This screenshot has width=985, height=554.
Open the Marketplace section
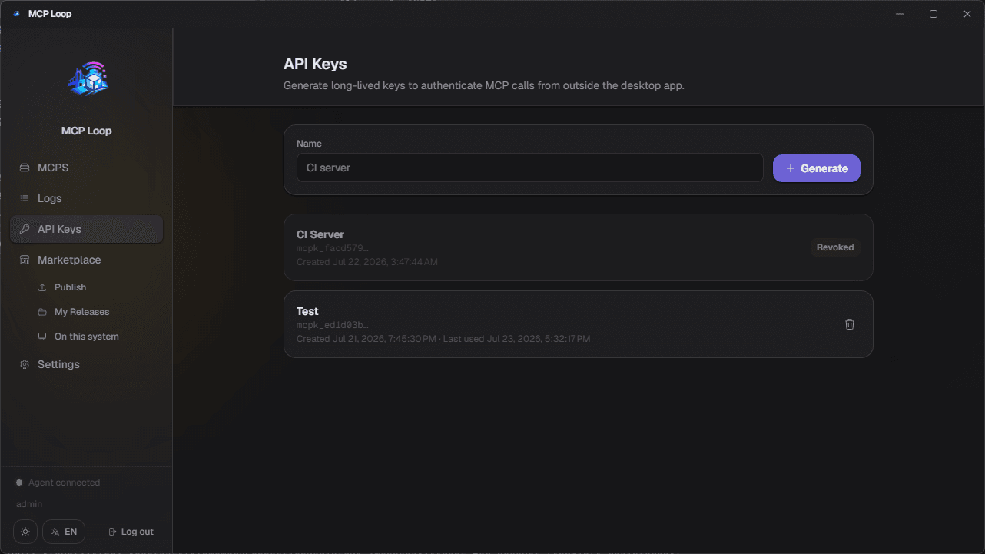87,260
